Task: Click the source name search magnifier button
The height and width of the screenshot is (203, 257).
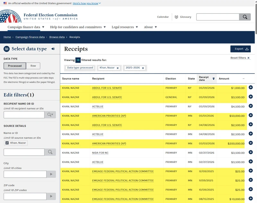Action: [50, 152]
